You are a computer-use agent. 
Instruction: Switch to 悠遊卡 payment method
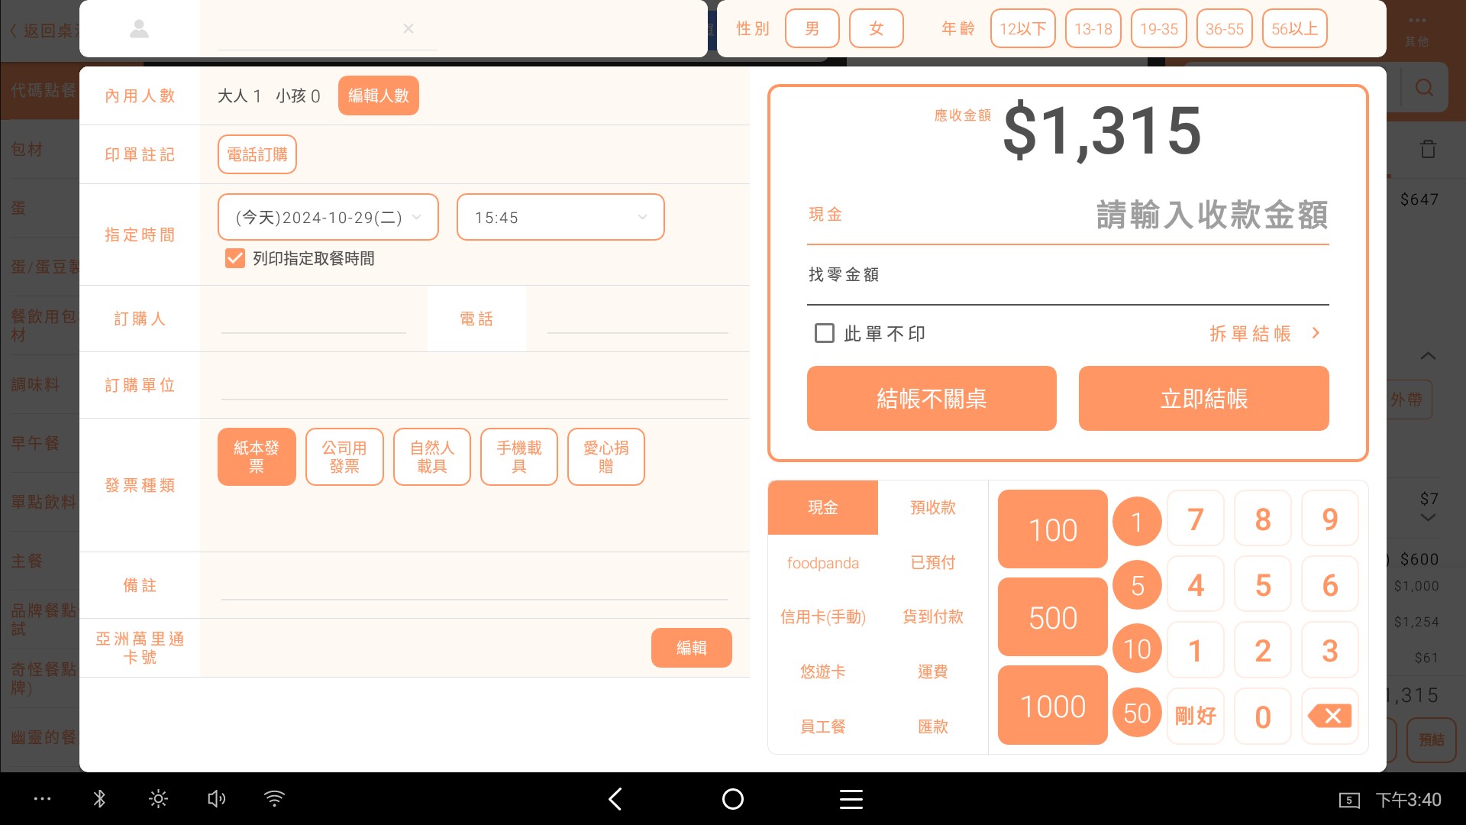point(822,671)
